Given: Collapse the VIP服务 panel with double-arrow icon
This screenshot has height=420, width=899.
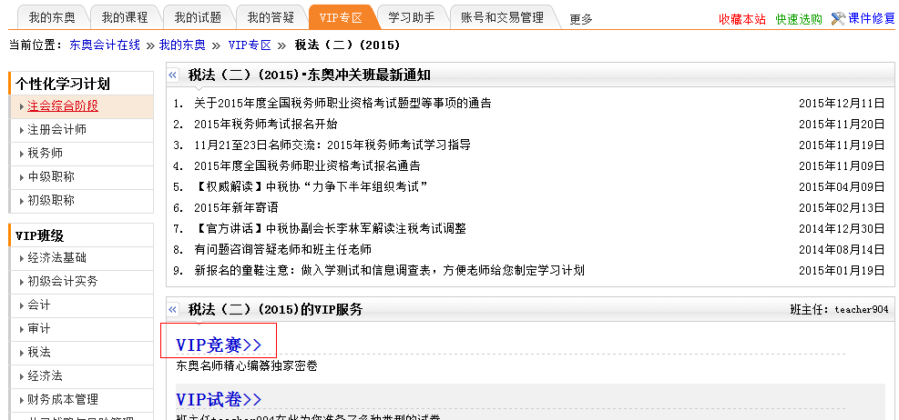Looking at the screenshot, I should tap(173, 310).
